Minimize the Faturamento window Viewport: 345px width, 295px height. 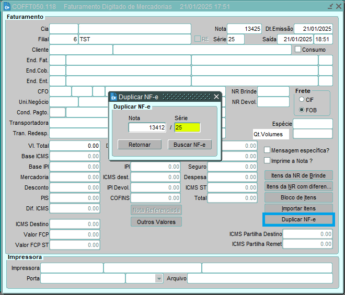pos(330,6)
